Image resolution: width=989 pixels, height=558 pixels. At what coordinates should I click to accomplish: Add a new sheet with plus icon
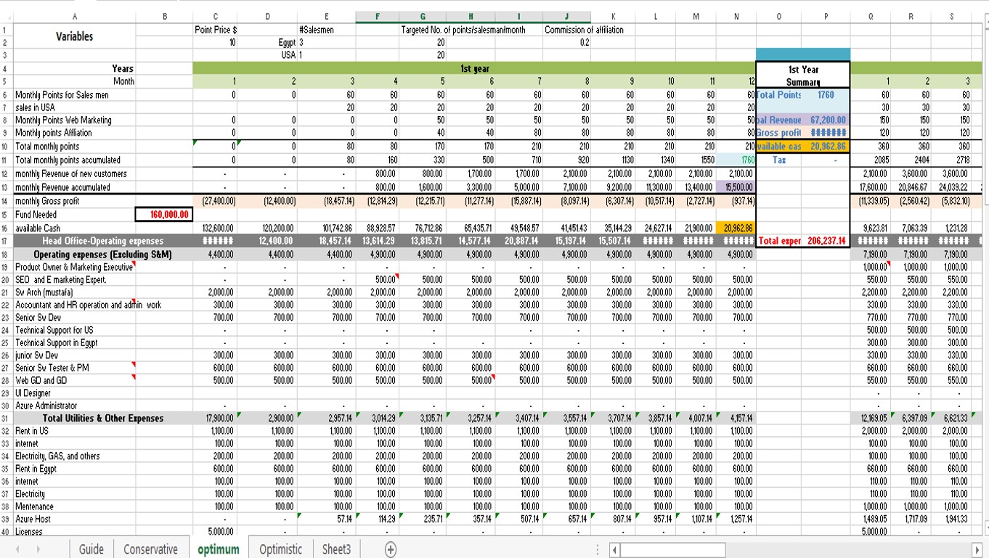(391, 549)
